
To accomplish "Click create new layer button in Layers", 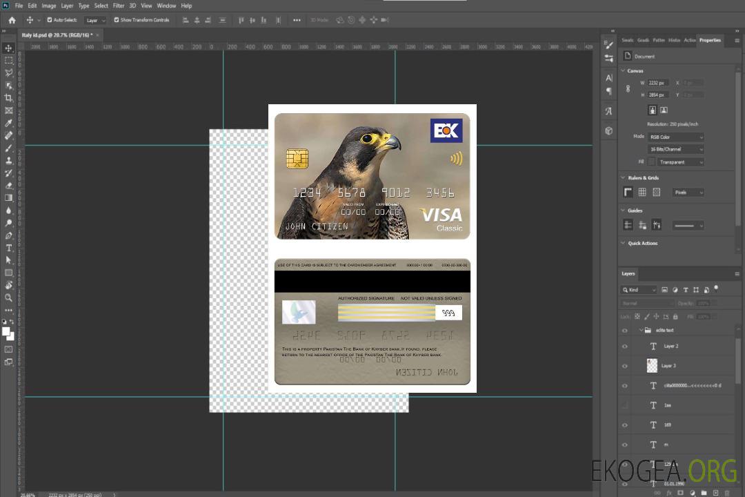I will click(x=715, y=493).
